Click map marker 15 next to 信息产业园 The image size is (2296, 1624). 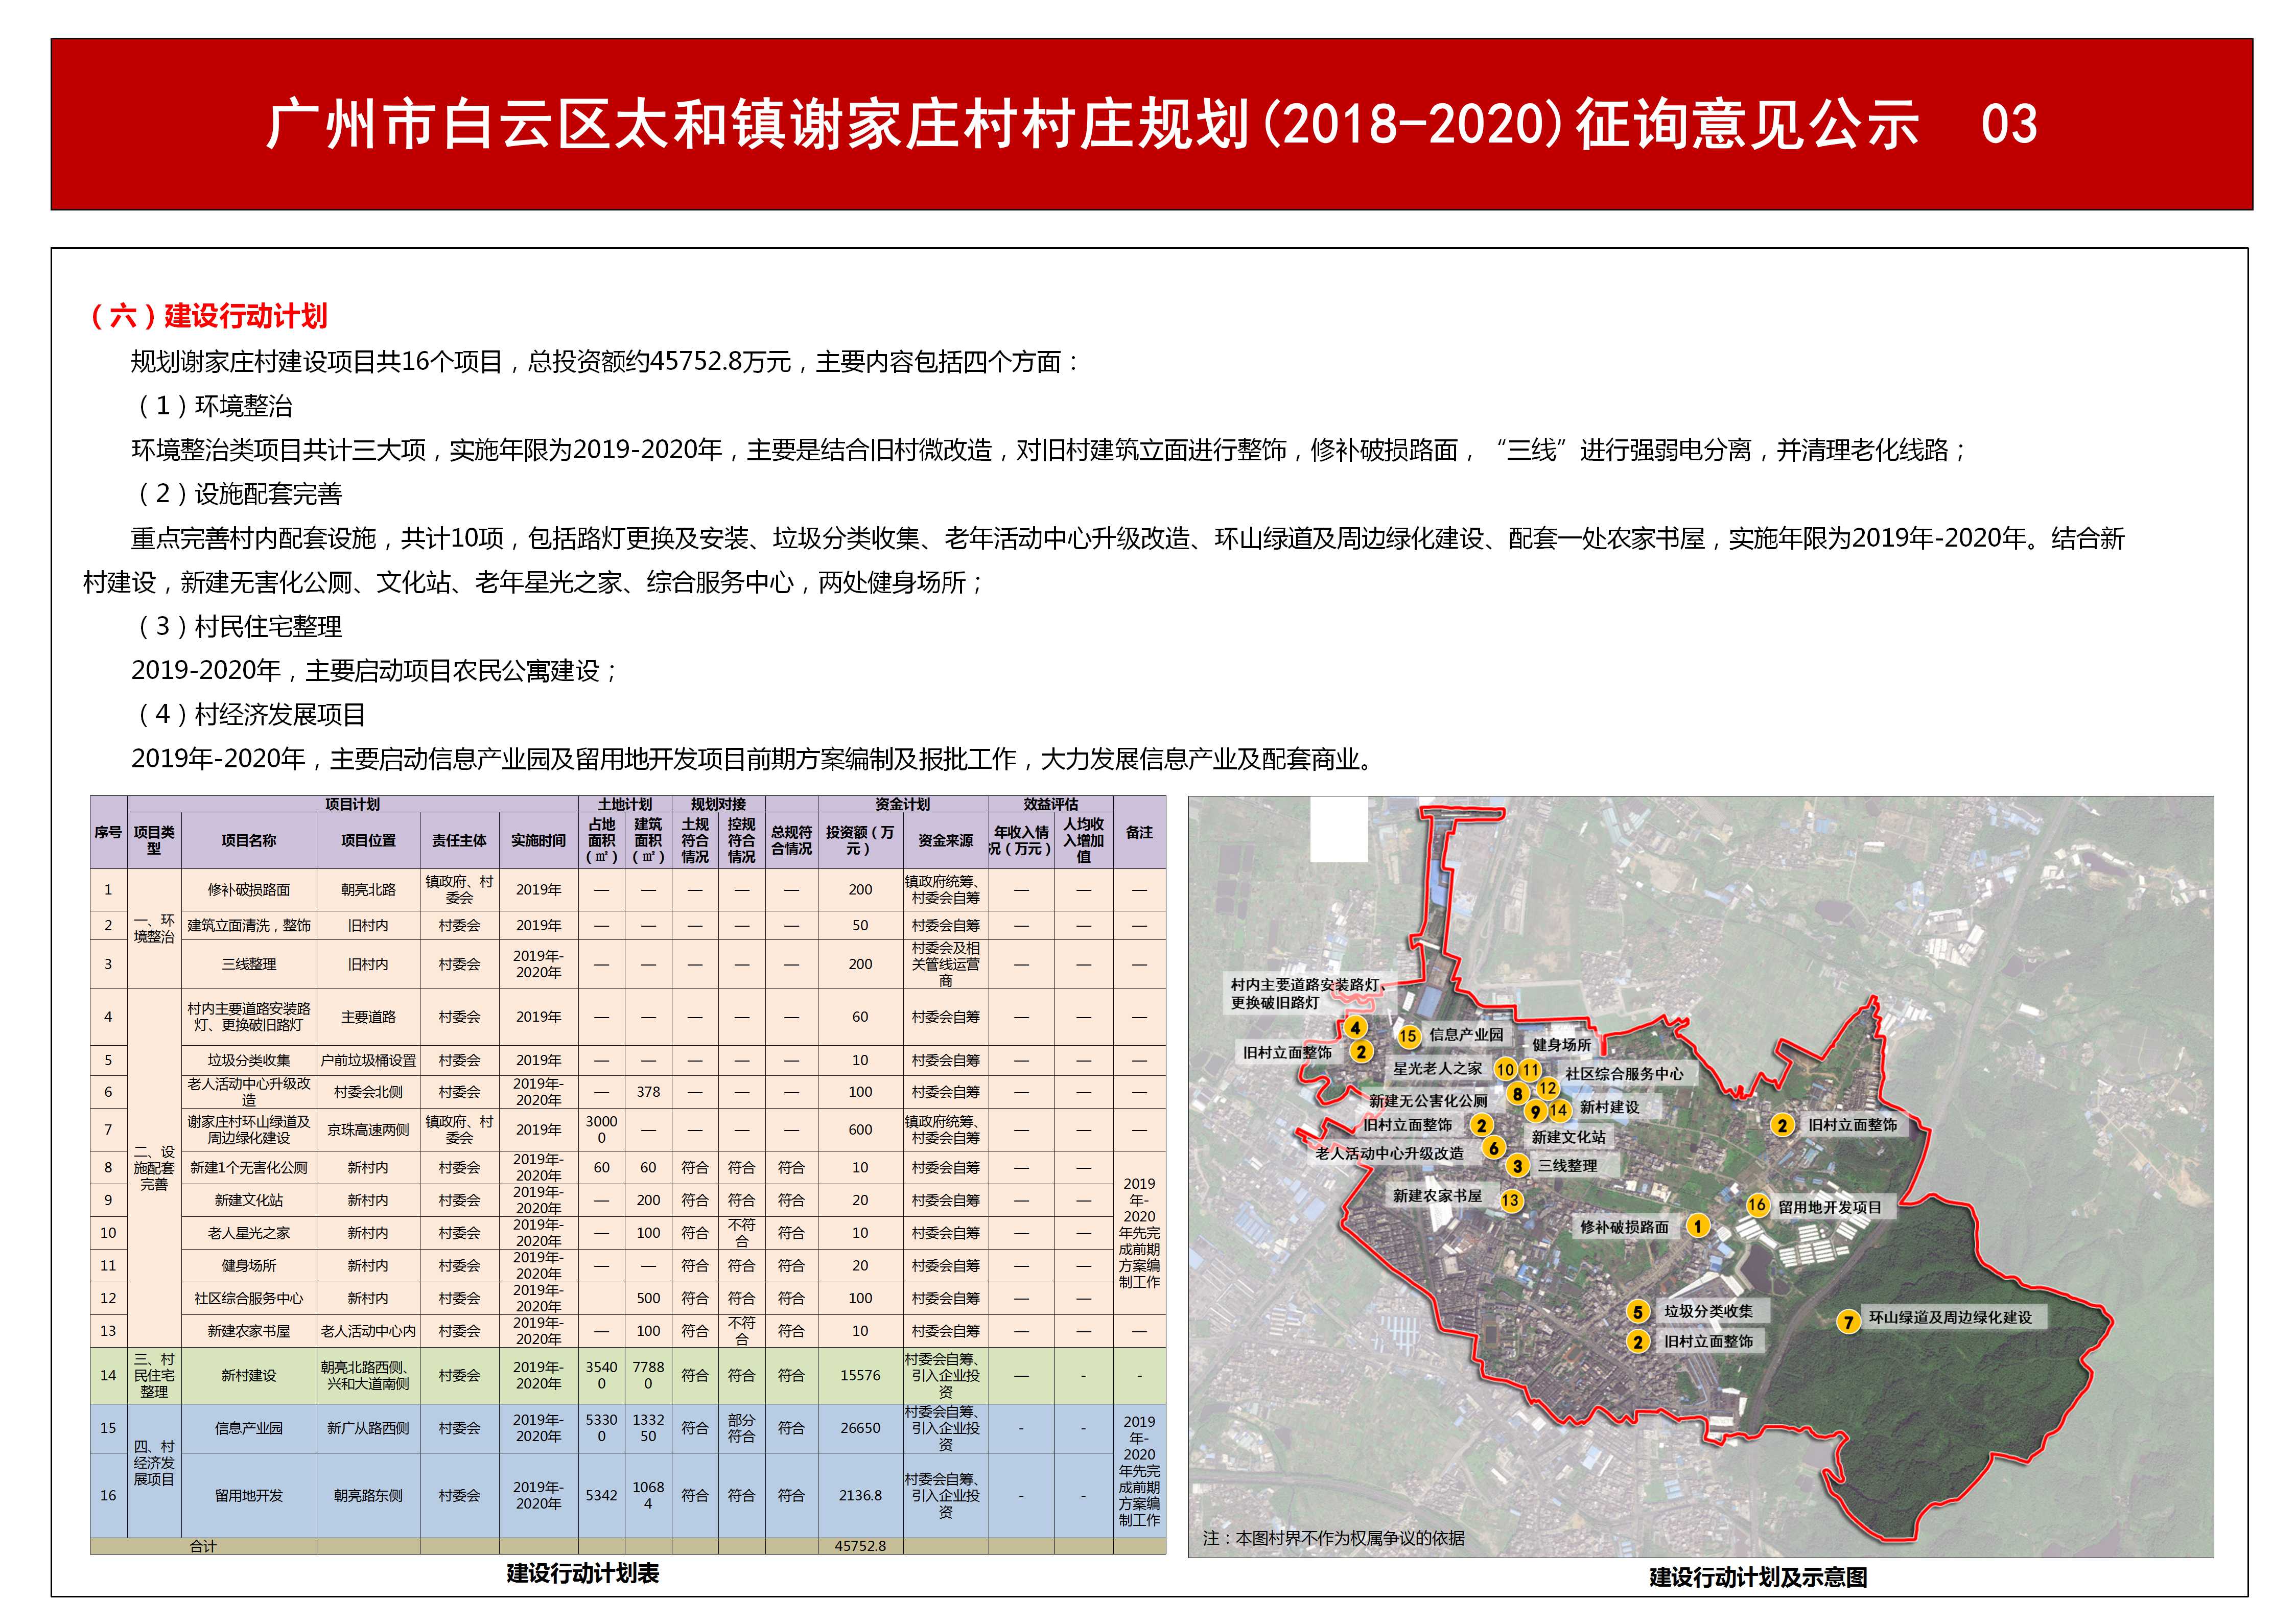point(1408,1036)
